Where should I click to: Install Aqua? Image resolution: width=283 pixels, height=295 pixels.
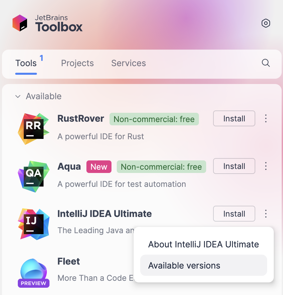[234, 166]
